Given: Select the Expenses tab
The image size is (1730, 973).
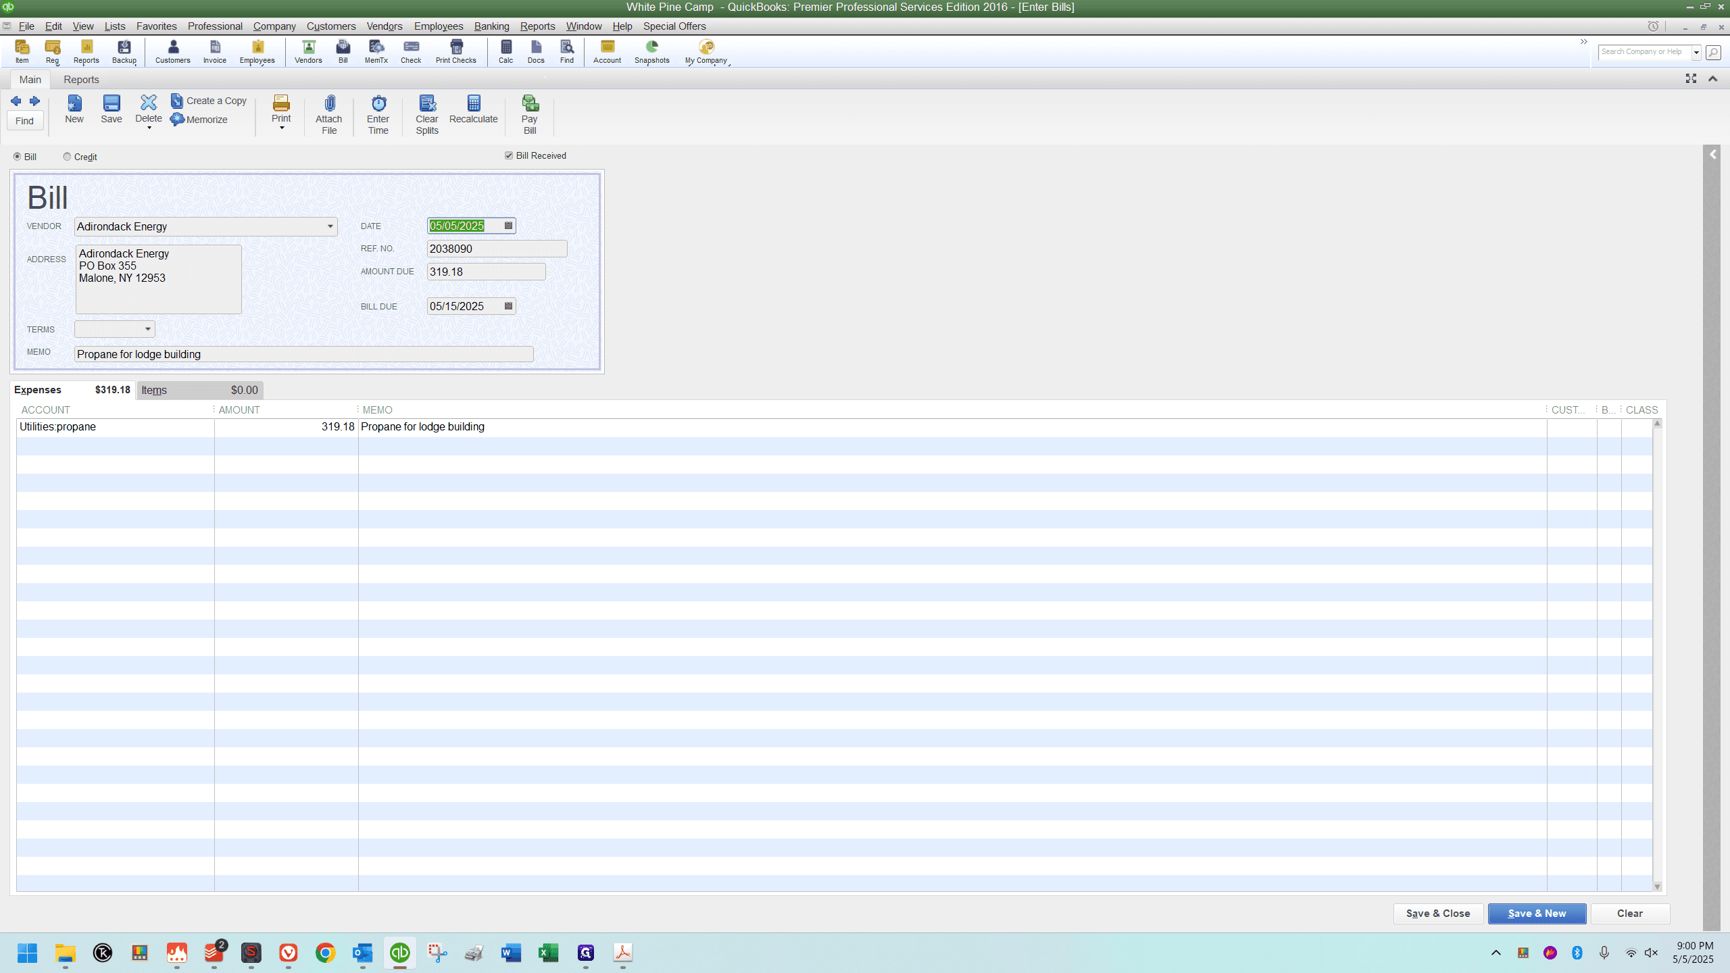Looking at the screenshot, I should click(x=72, y=390).
